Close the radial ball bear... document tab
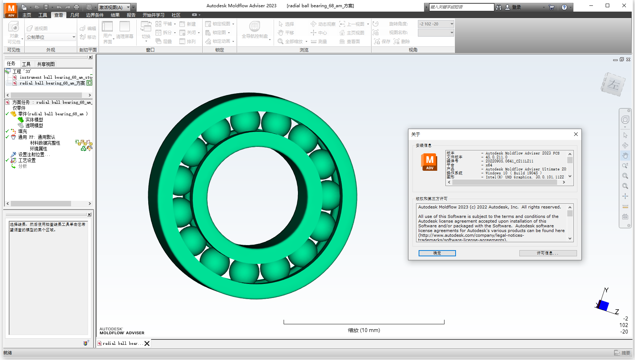The image size is (635, 360). 147,343
